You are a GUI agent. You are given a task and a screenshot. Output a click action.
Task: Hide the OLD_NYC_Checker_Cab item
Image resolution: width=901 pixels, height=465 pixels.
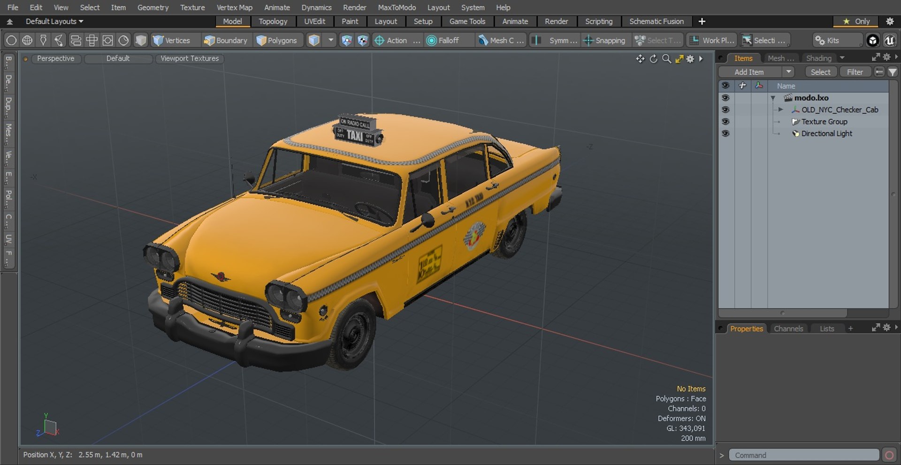[725, 110]
